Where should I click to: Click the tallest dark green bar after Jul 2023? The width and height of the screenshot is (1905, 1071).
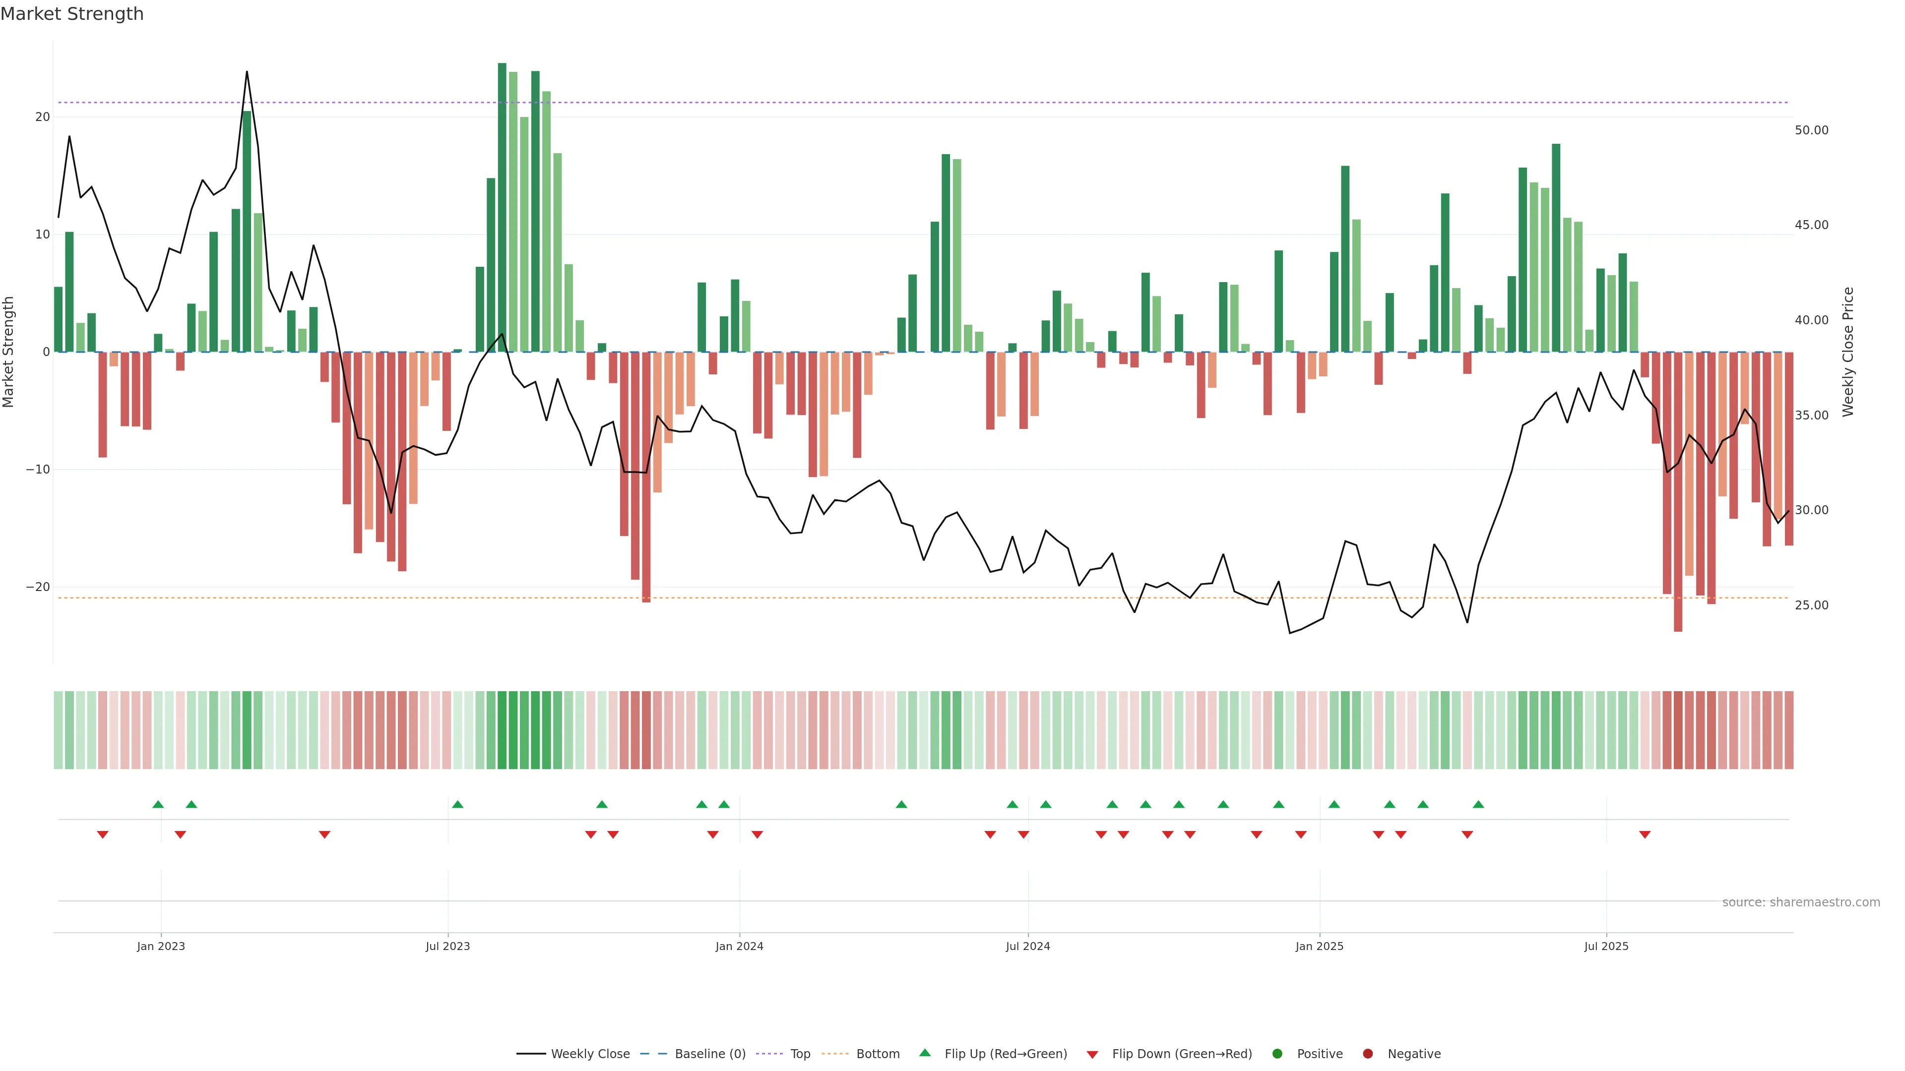502,207
